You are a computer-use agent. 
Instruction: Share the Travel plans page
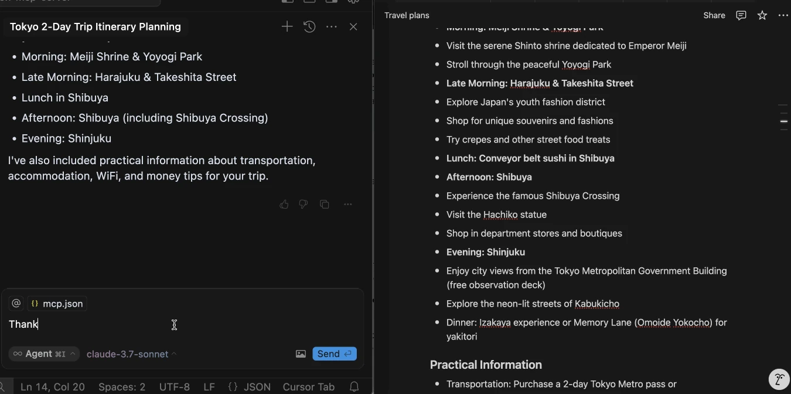point(714,15)
